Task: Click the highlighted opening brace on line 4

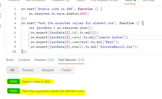Action: tap(143, 23)
